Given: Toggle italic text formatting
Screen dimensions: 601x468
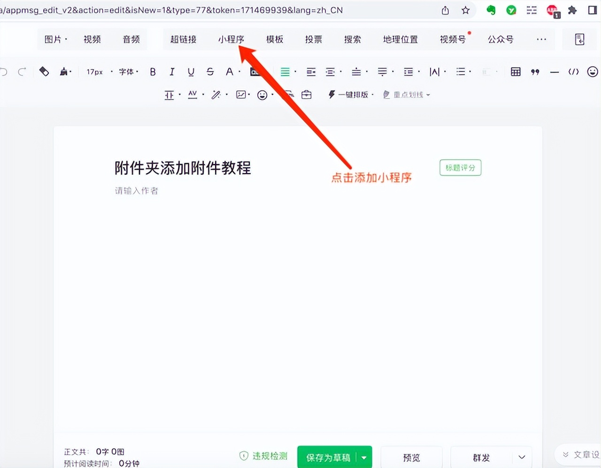Looking at the screenshot, I should (x=171, y=71).
